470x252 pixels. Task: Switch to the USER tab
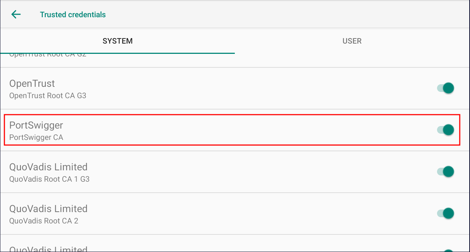(352, 41)
